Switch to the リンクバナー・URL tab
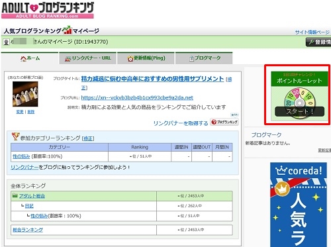The width and height of the screenshot is (331, 247). pyautogui.click(x=88, y=58)
